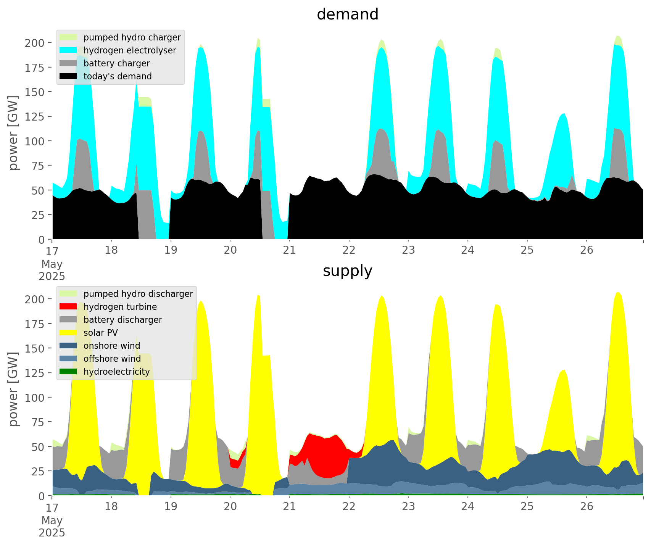Screen dimensions: 651x546
Task: Click the pumped hydro charger legend swatch
Action: point(69,37)
